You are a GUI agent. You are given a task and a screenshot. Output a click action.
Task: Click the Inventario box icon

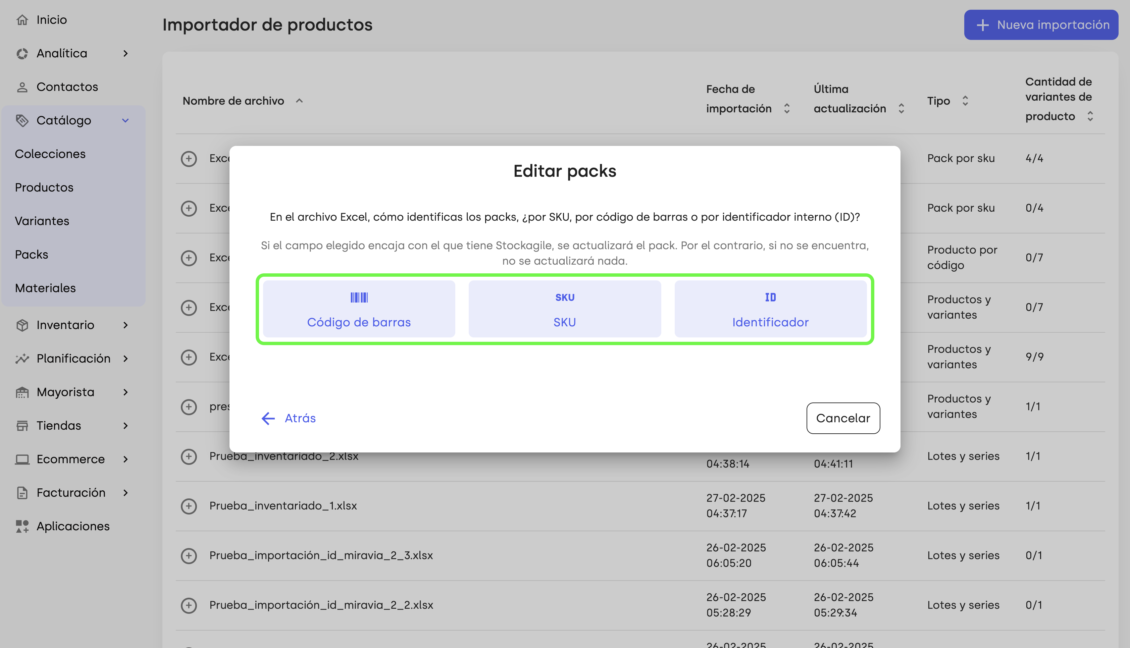click(x=22, y=325)
